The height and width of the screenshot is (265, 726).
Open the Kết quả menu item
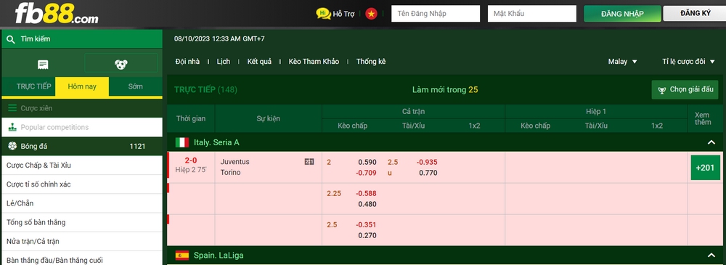(x=259, y=62)
